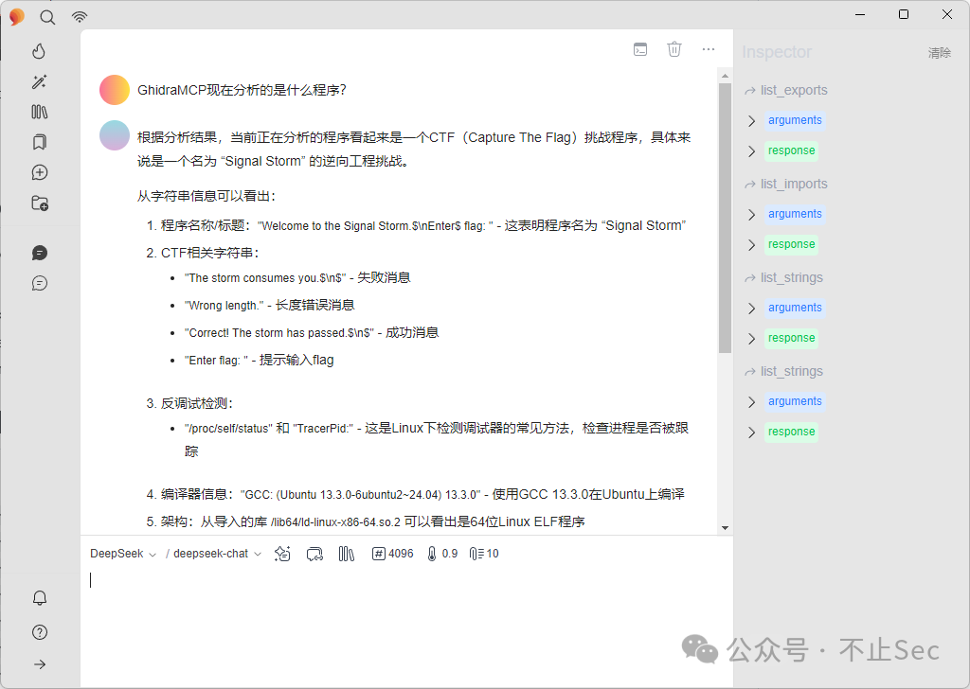Open the knowledge library icon in left sidebar

(x=39, y=112)
